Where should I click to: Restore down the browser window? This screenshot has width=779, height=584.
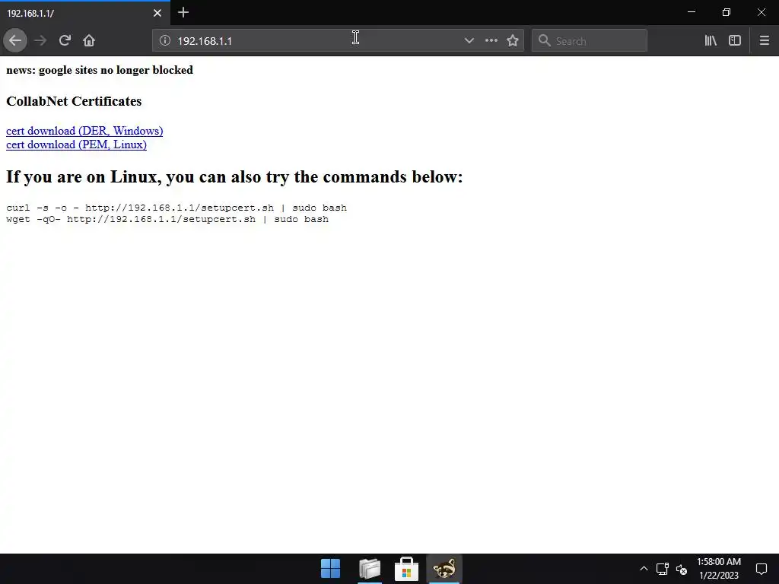[x=727, y=12]
